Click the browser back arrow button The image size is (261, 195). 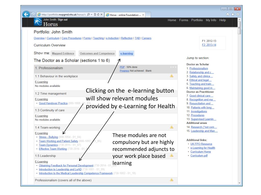pyautogui.click(x=26, y=14)
